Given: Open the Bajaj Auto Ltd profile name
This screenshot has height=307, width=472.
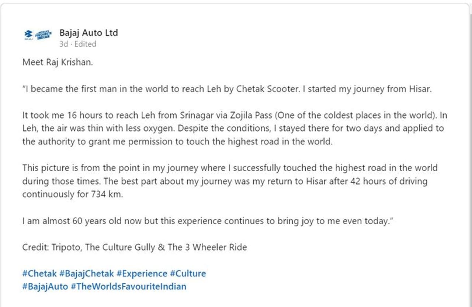Looking at the screenshot, I should [x=88, y=33].
